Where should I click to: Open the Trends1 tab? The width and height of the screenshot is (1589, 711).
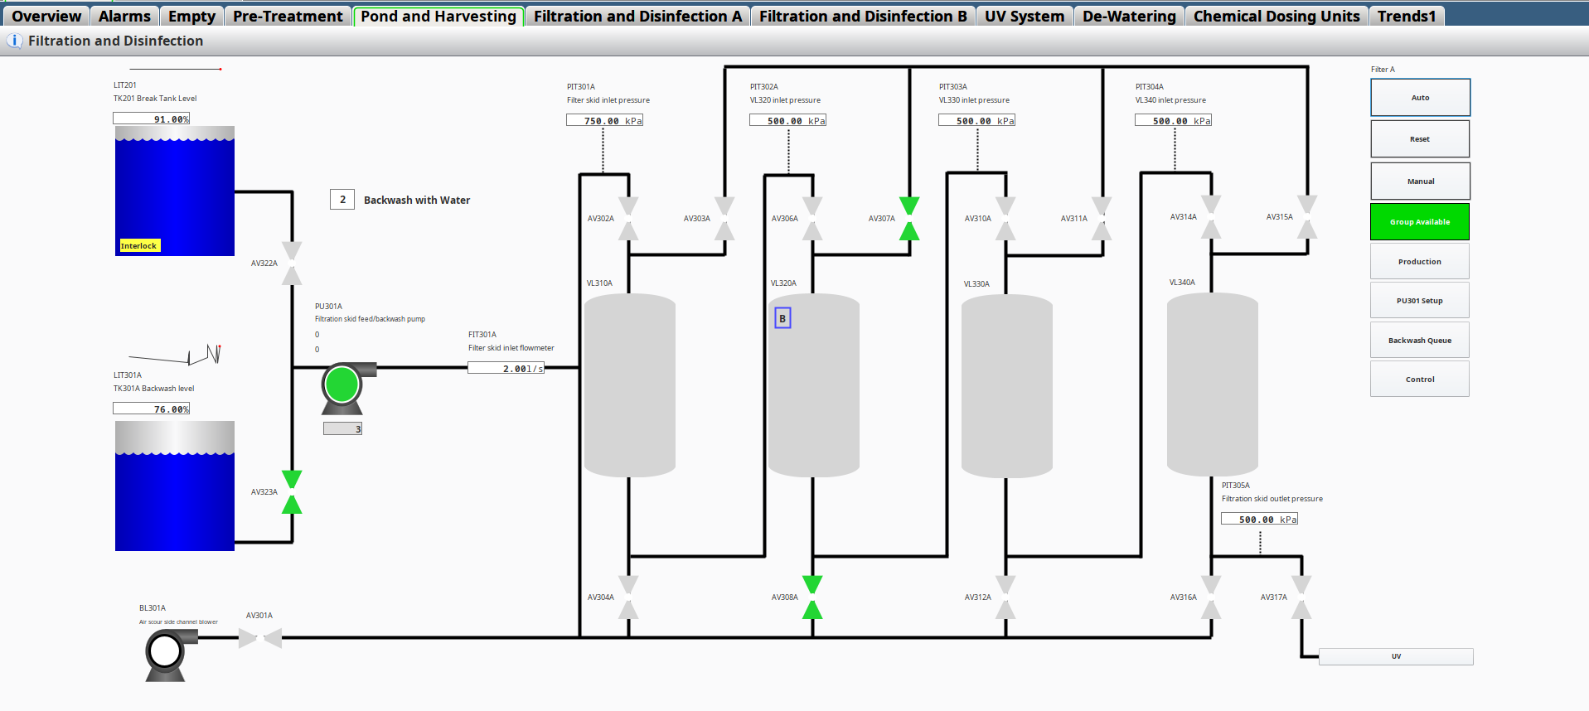click(x=1407, y=16)
